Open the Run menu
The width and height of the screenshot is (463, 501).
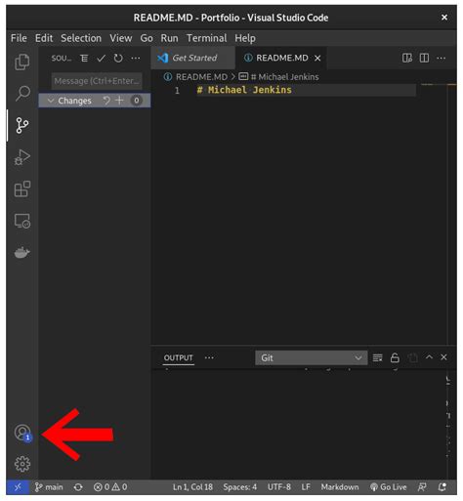coord(169,38)
